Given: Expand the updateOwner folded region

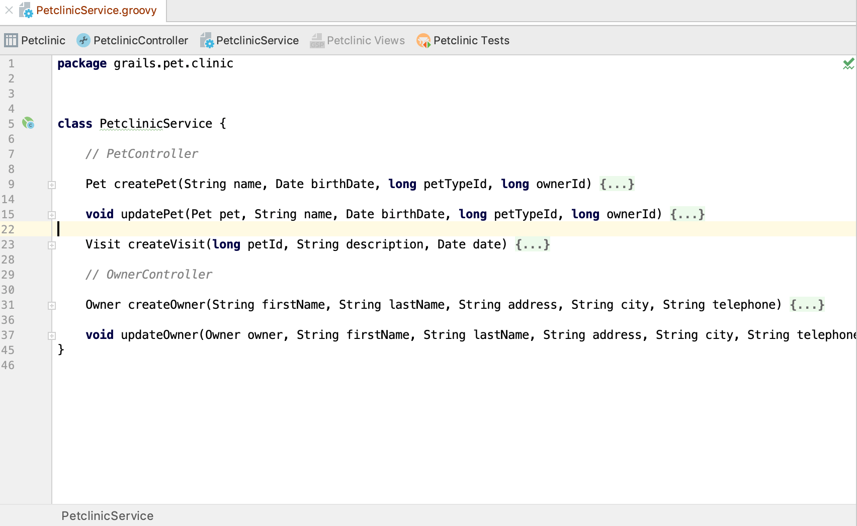Looking at the screenshot, I should 51,335.
